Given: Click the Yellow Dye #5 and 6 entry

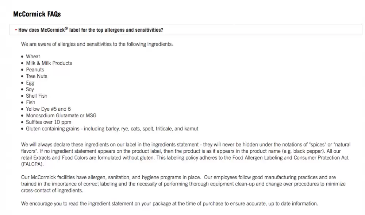Looking at the screenshot, I should coord(49,109).
